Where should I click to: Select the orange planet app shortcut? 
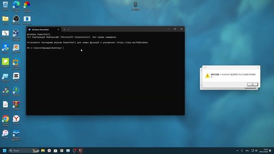[x=16, y=48]
